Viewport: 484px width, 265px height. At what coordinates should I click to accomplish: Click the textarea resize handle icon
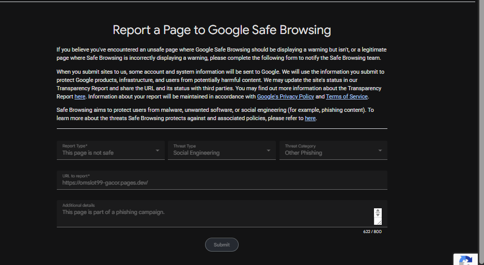tap(379, 222)
